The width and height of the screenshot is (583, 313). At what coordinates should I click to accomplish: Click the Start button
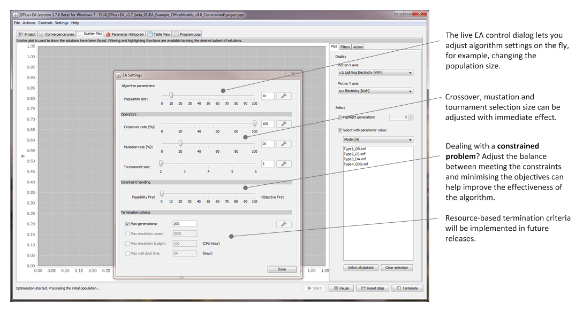pos(314,288)
